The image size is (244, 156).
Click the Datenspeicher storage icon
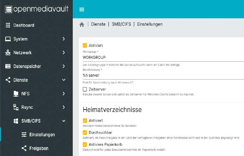point(8,66)
